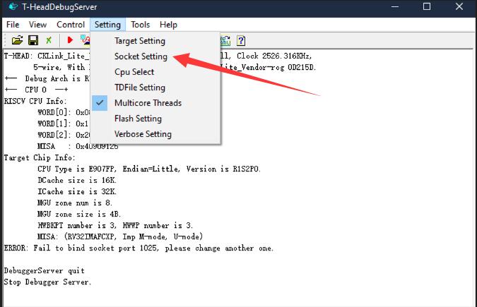
Task: Choose Socket Setting from the menu
Action: point(141,56)
